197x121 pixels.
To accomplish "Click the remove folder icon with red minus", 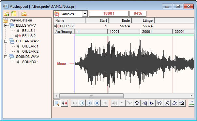I will 24,14.
